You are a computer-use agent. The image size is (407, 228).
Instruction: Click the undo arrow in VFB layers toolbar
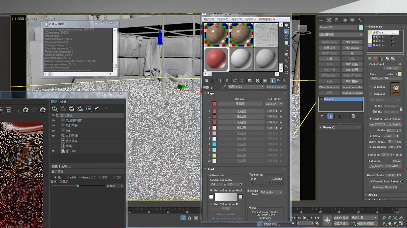97,109
